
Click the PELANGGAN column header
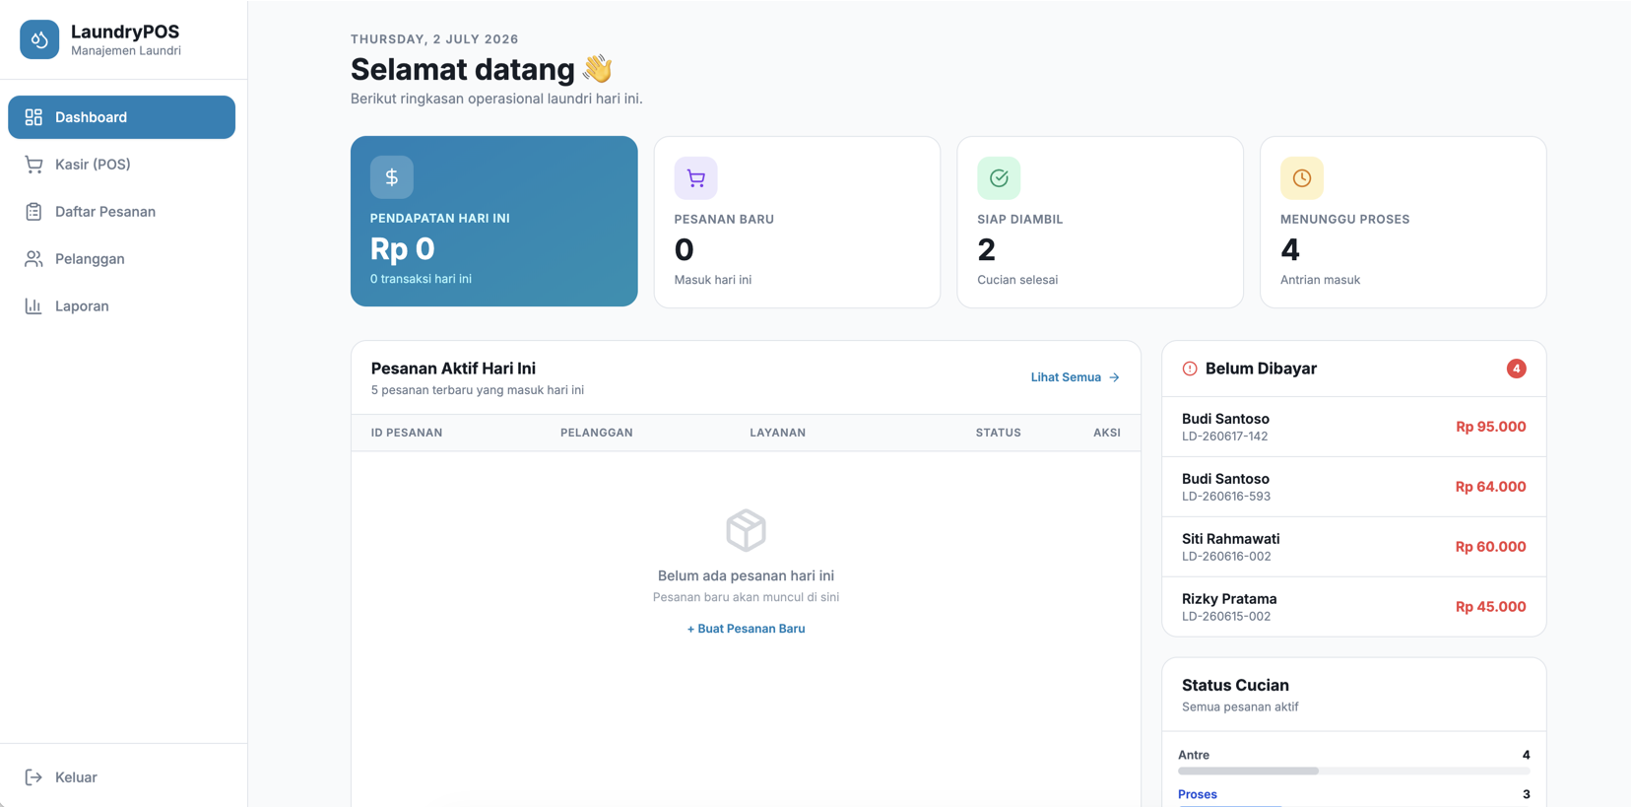(x=597, y=433)
